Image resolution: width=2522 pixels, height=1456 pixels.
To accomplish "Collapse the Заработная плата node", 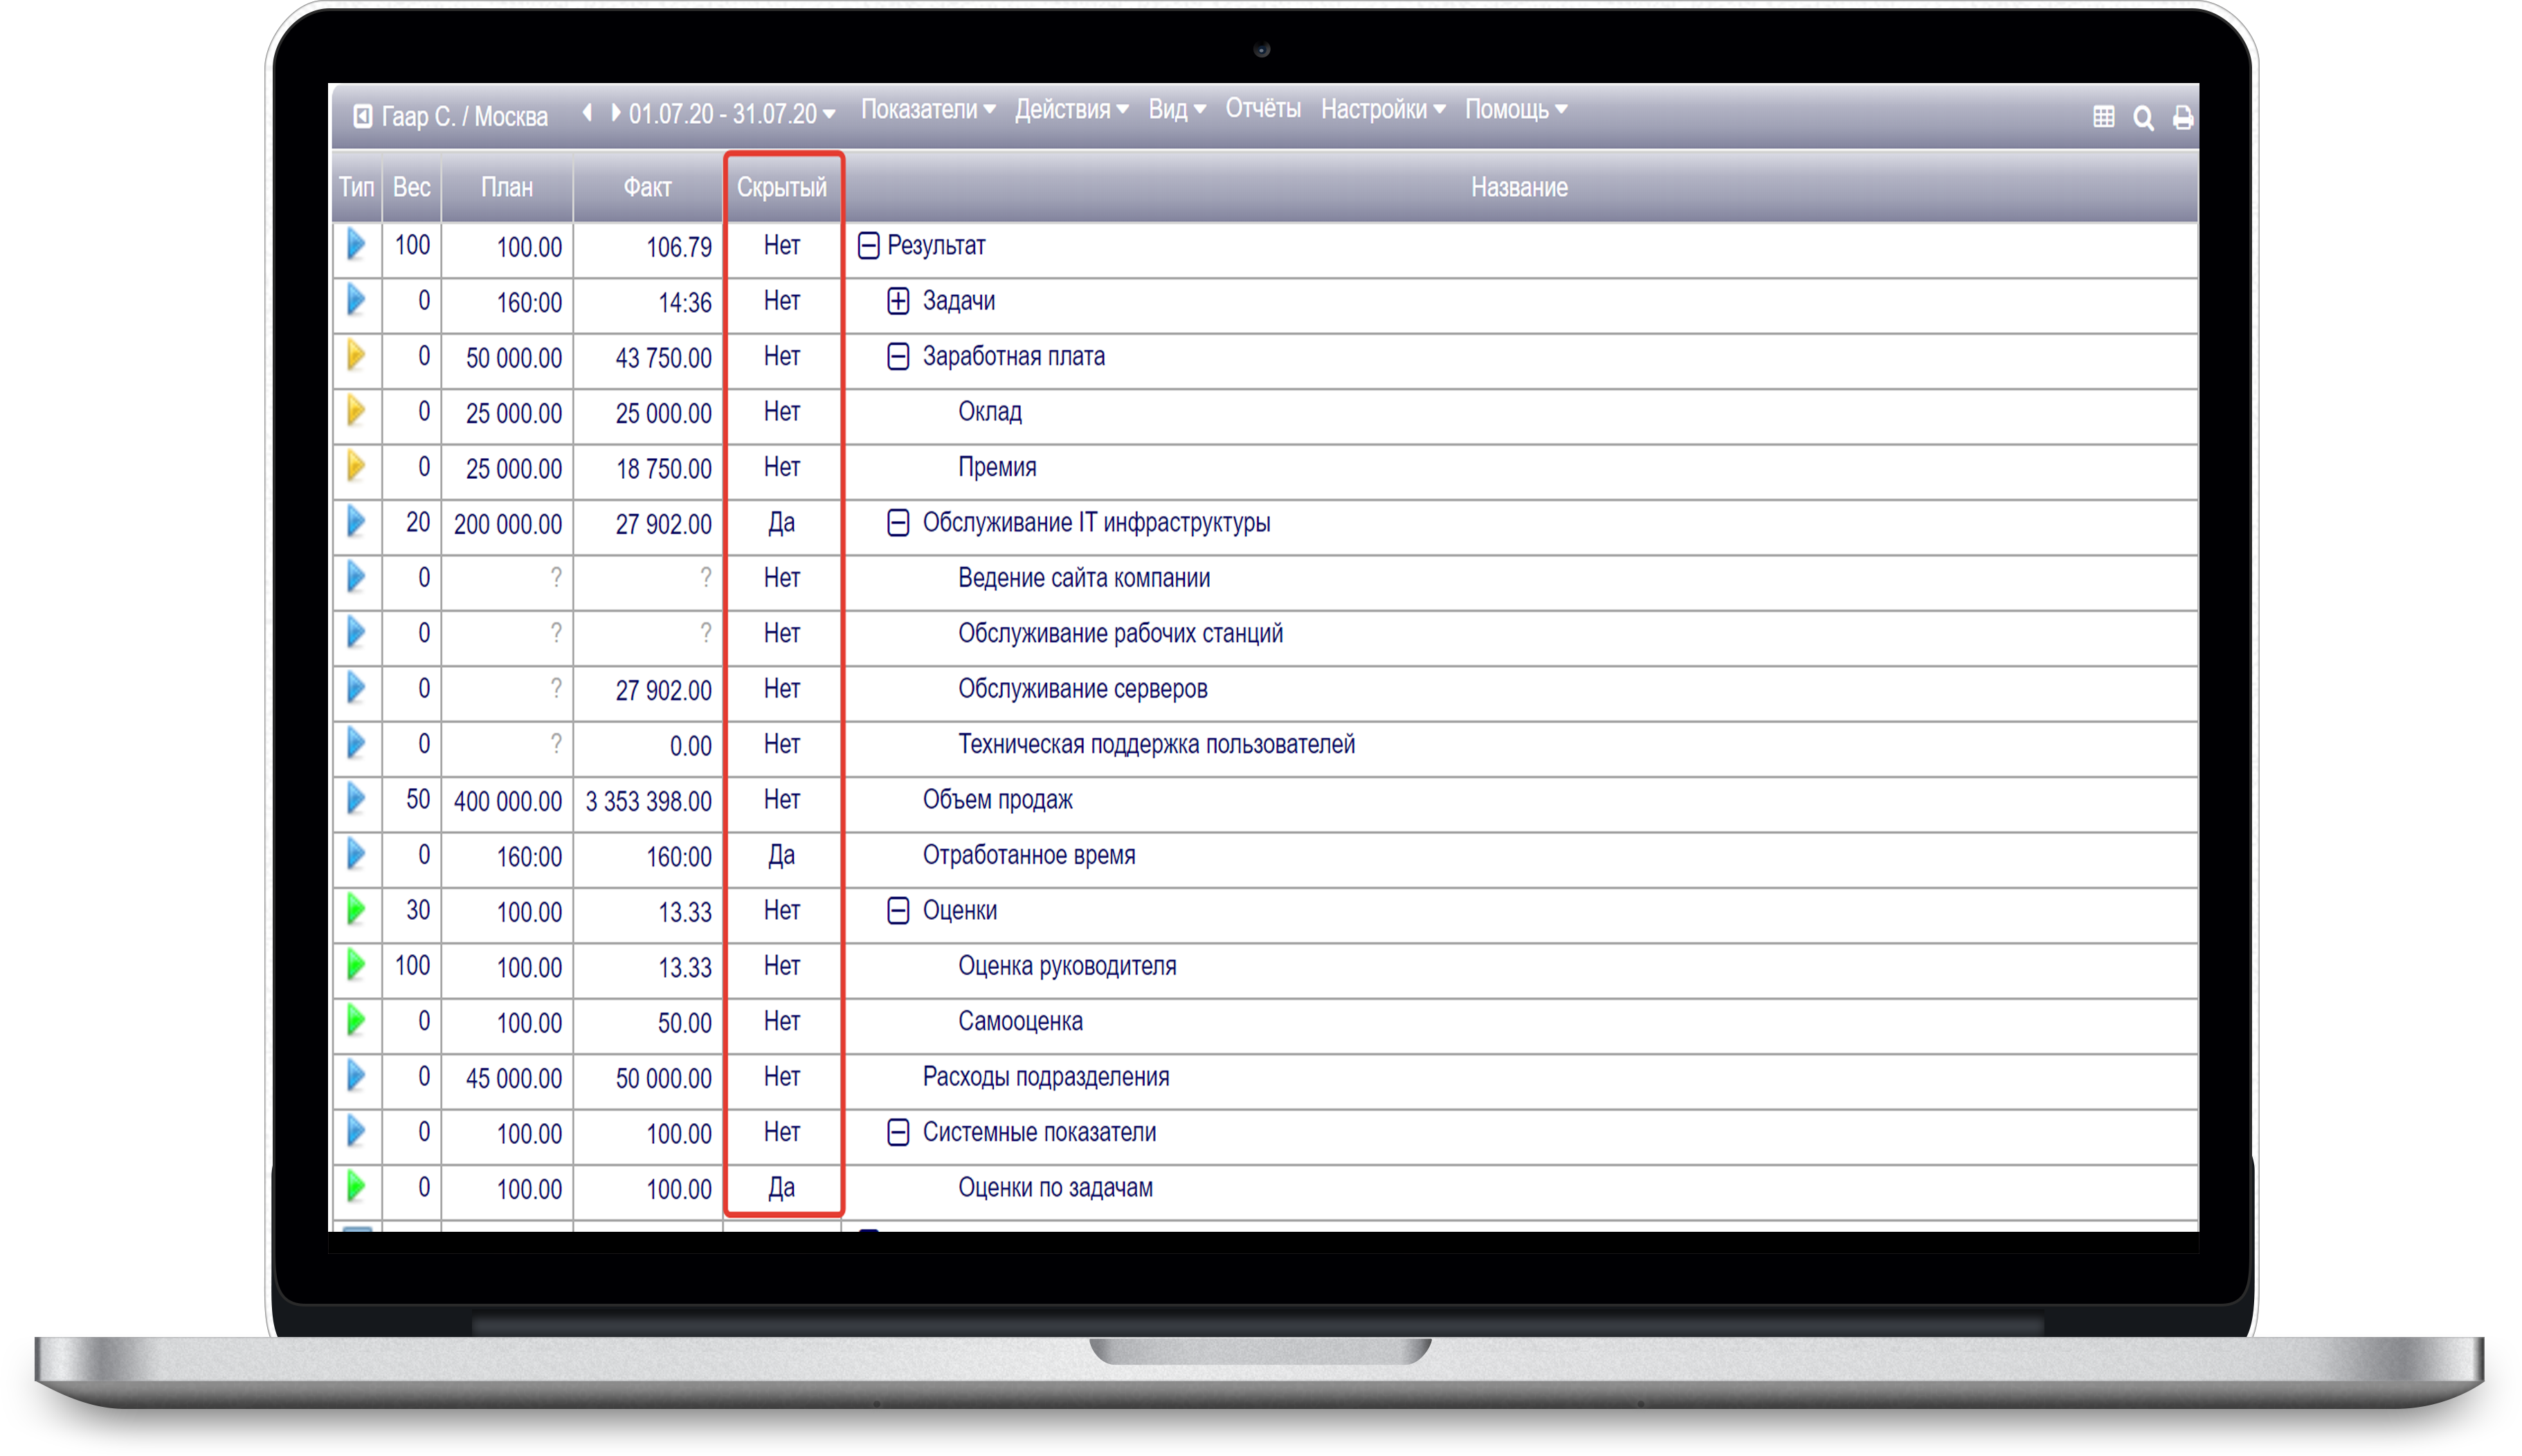I will (x=898, y=356).
